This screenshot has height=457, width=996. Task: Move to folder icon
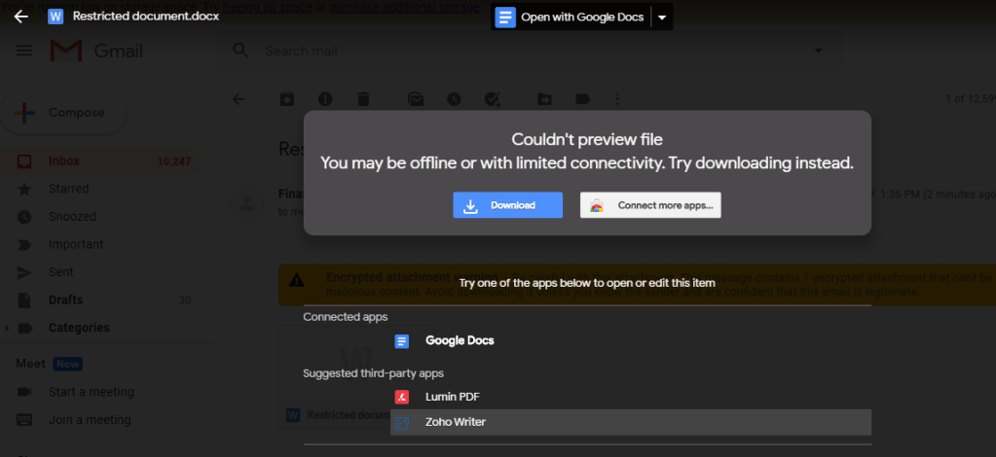point(544,99)
